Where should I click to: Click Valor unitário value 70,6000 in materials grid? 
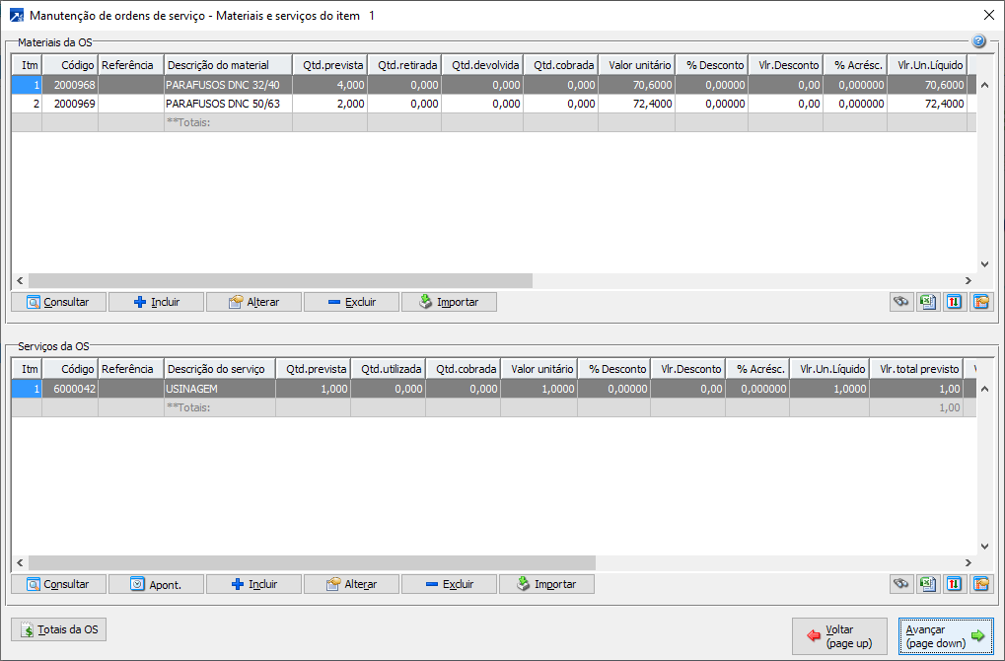click(636, 85)
